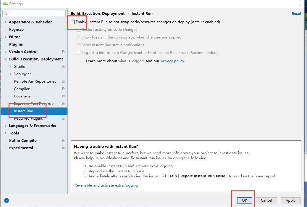The image size is (307, 207).
Task: Click the project-level icon next to Experimental
Action: (x=63, y=148)
